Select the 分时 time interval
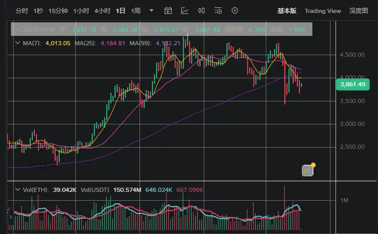This screenshot has width=378, height=234. 22,11
